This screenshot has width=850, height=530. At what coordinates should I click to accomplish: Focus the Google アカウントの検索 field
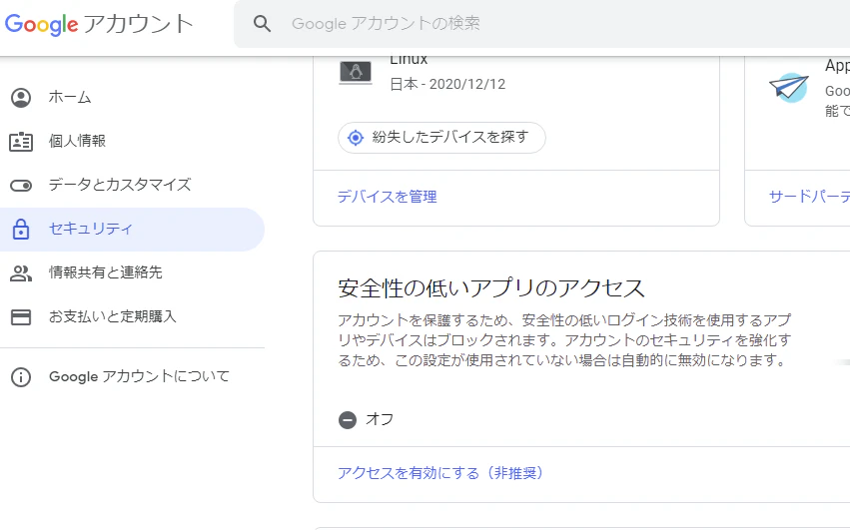click(x=542, y=23)
